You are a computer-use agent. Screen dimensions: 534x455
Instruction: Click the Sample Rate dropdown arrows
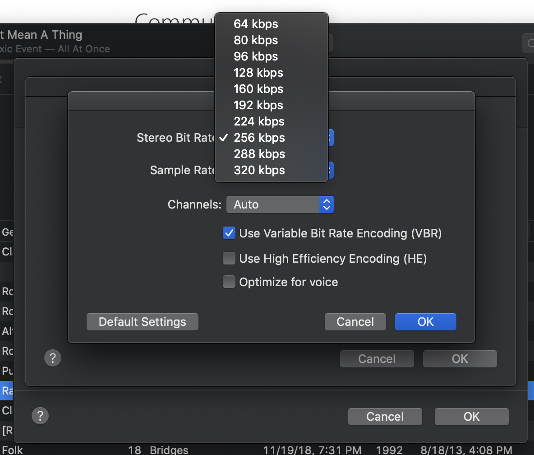click(x=329, y=170)
